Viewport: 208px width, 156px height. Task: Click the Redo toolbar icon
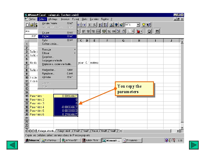click(x=84, y=25)
